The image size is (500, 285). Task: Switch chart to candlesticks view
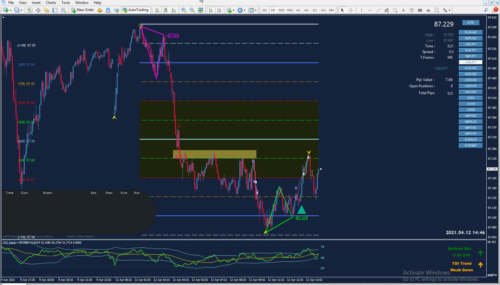(166, 10)
